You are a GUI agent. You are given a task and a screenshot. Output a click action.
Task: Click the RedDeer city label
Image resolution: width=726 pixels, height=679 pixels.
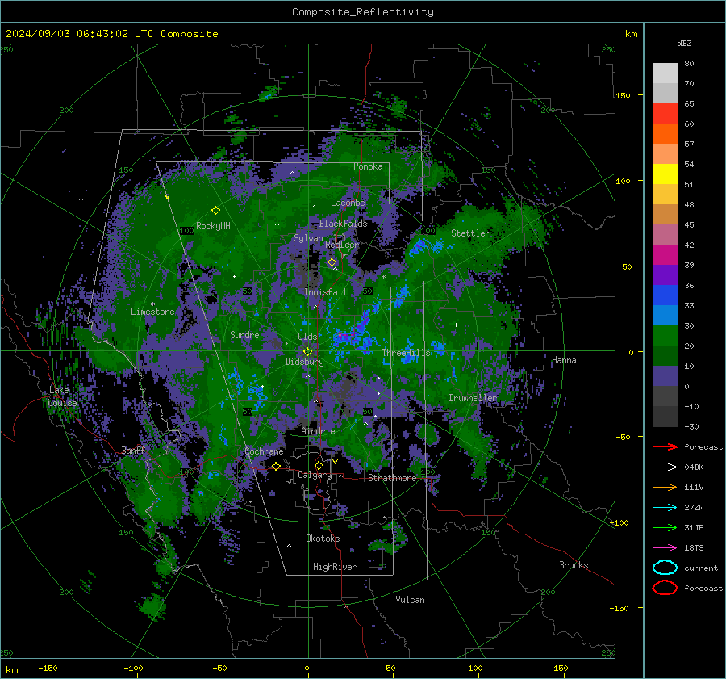tap(342, 245)
